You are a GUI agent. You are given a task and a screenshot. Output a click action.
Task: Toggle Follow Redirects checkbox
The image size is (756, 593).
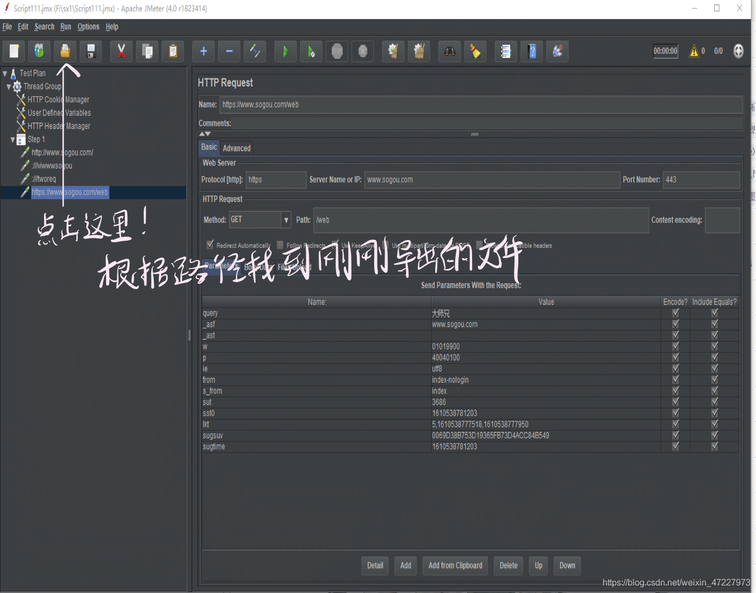[x=280, y=245]
